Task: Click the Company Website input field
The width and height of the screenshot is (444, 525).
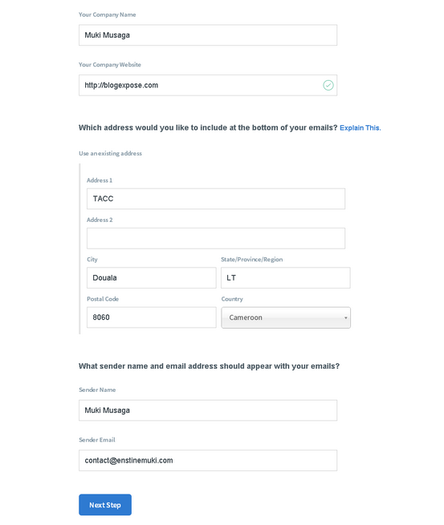Action: [208, 86]
